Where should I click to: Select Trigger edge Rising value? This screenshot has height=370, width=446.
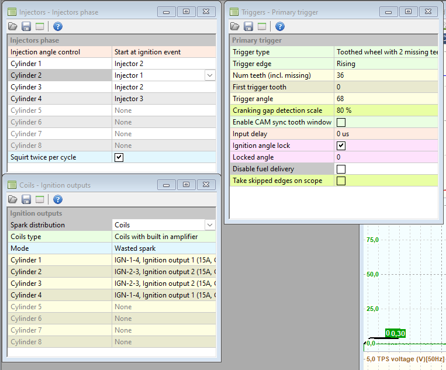click(386, 64)
